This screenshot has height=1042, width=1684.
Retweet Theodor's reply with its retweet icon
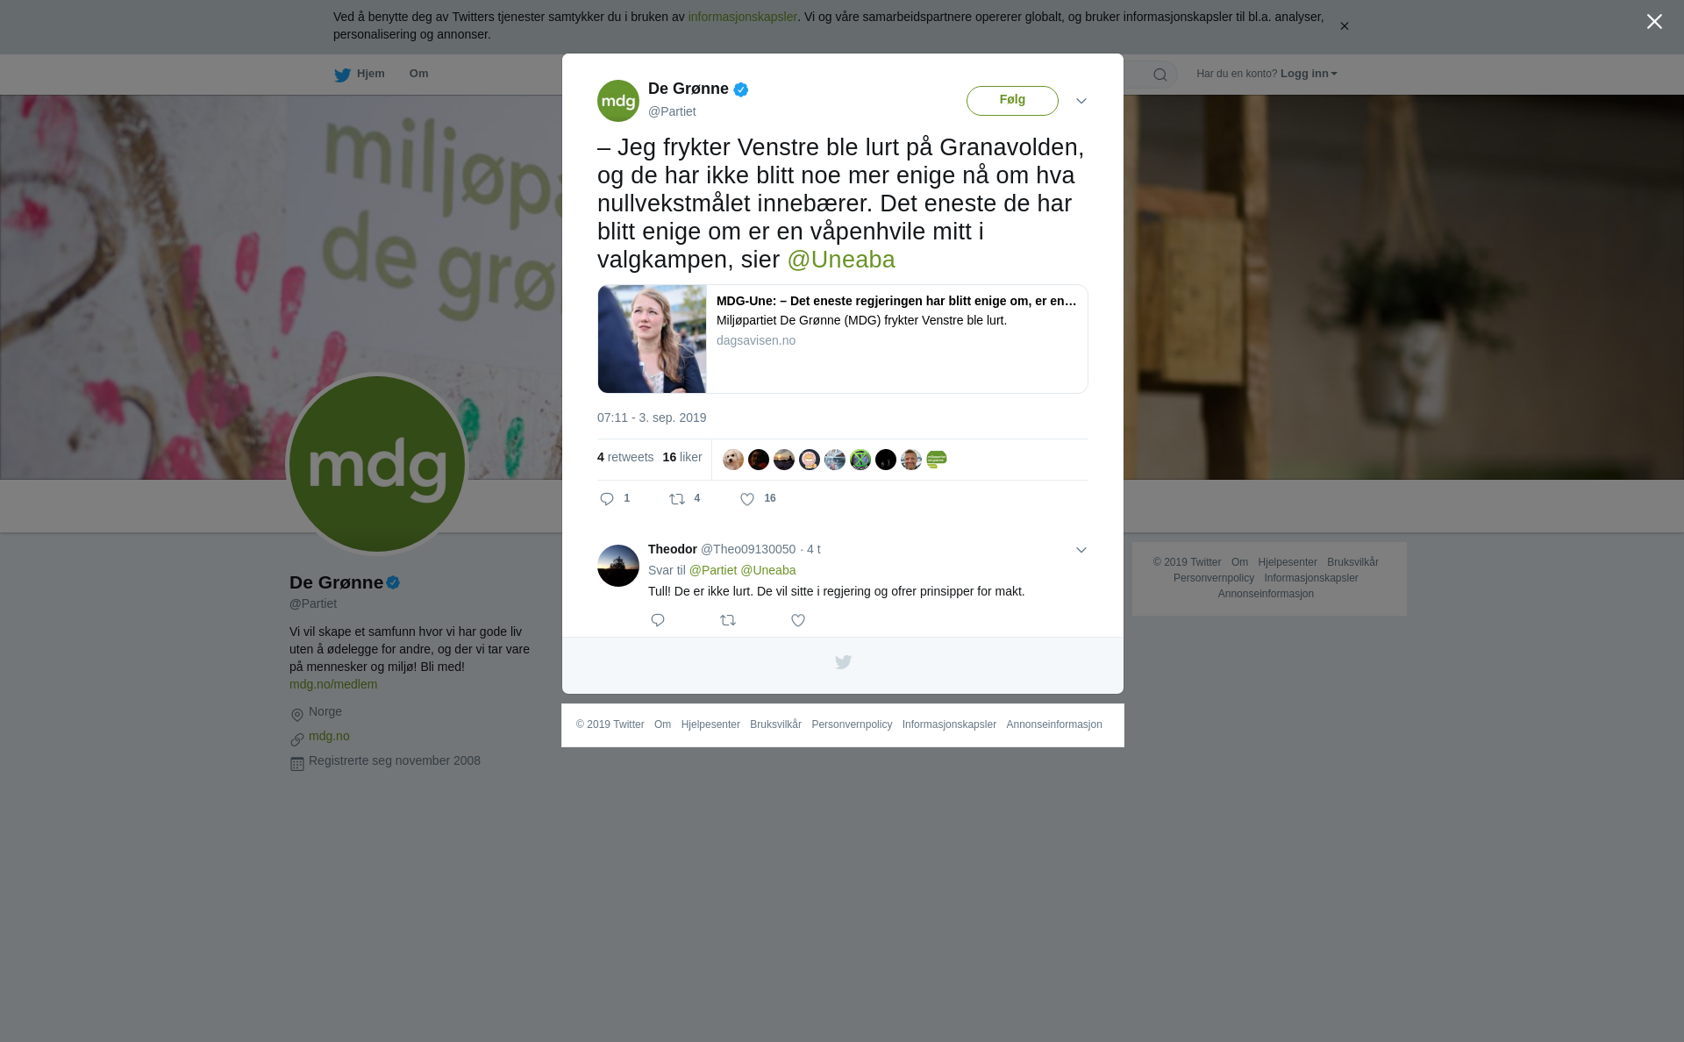coord(728,620)
